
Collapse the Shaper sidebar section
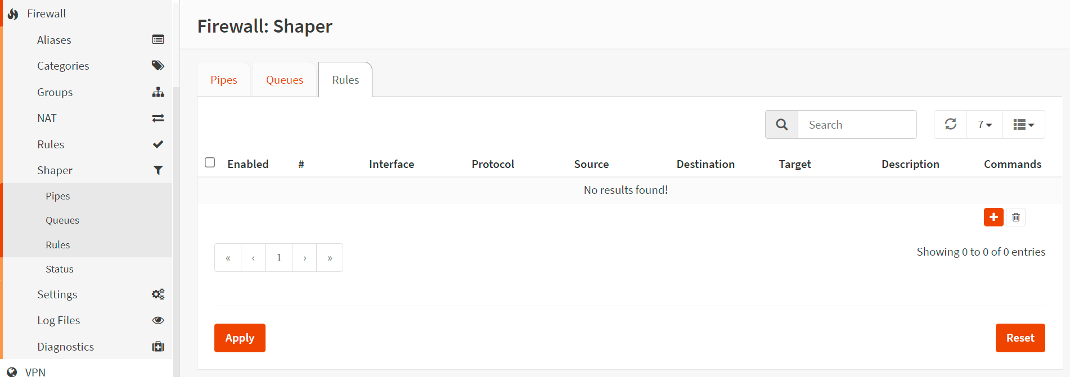point(55,170)
